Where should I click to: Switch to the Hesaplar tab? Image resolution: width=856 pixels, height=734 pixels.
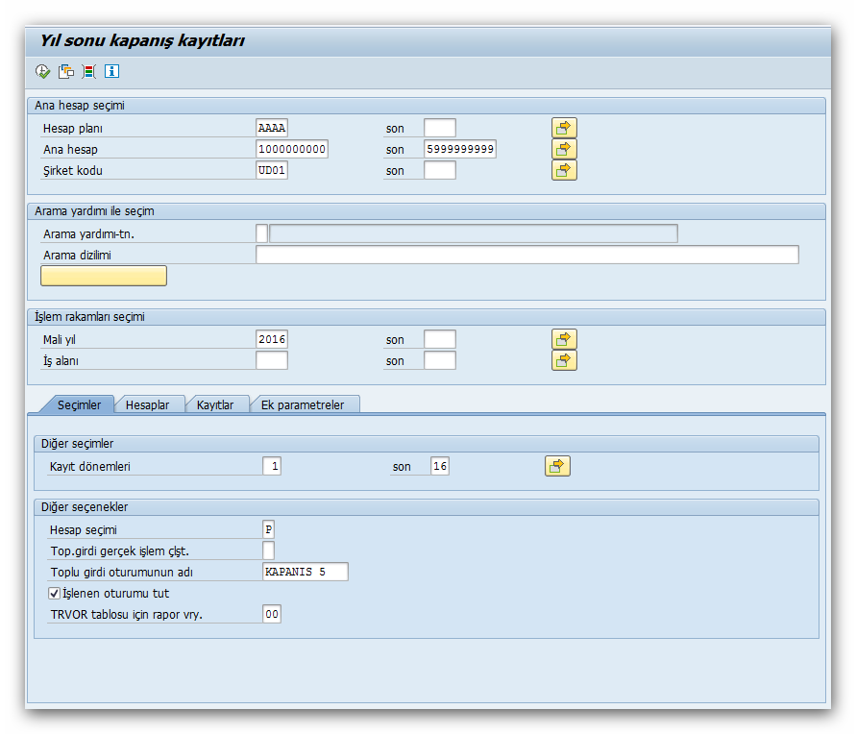tap(147, 404)
